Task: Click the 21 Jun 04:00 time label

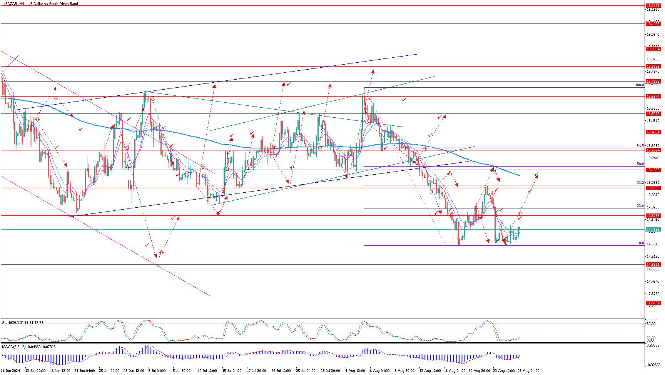Action: click(x=85, y=371)
